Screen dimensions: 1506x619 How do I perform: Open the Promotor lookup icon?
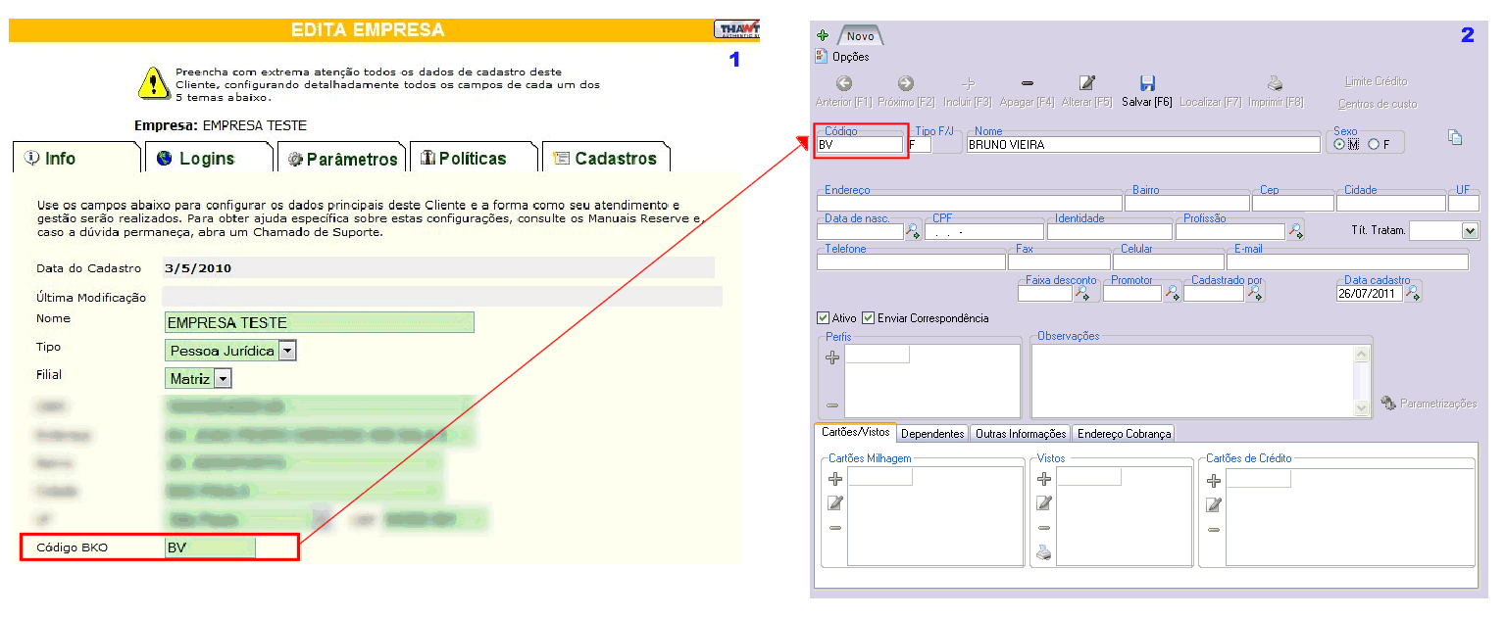pyautogui.click(x=1172, y=293)
